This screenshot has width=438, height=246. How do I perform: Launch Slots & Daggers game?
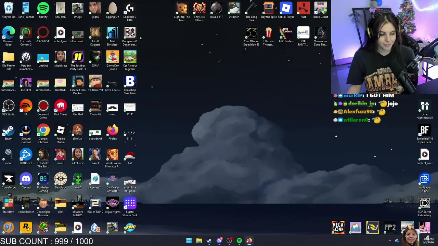(95, 36)
